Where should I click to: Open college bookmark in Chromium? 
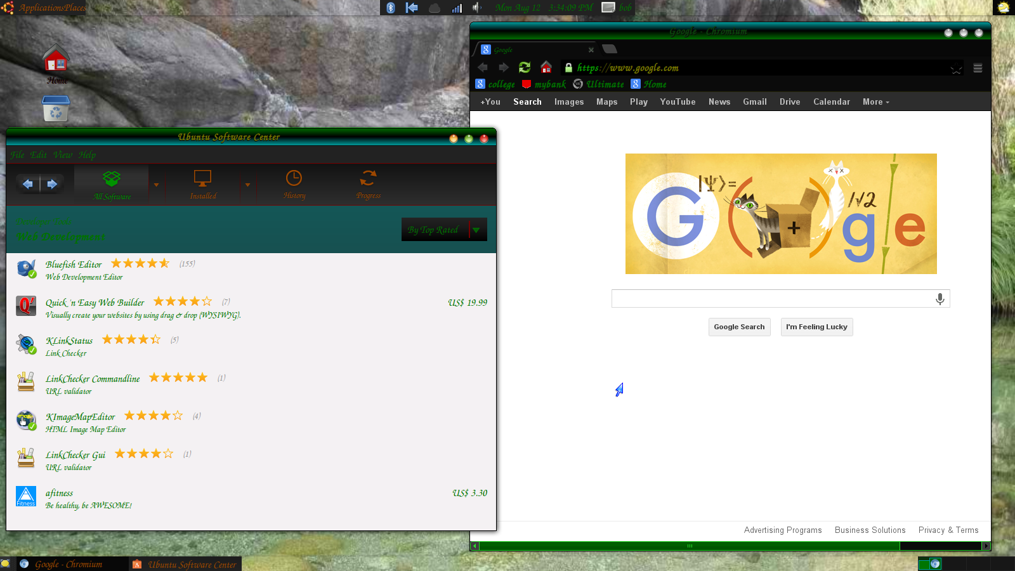[495, 84]
